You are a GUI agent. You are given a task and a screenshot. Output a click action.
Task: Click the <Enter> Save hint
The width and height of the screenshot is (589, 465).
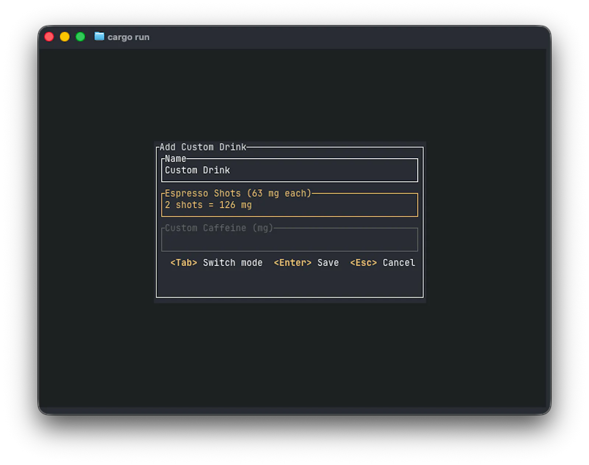pyautogui.click(x=306, y=262)
